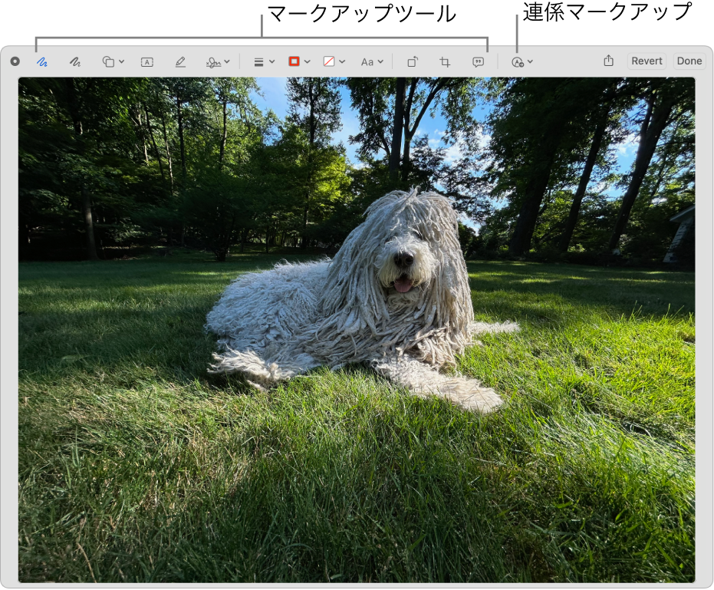Rotate the image with the Rotate tool
The width and height of the screenshot is (714, 590).
click(413, 61)
